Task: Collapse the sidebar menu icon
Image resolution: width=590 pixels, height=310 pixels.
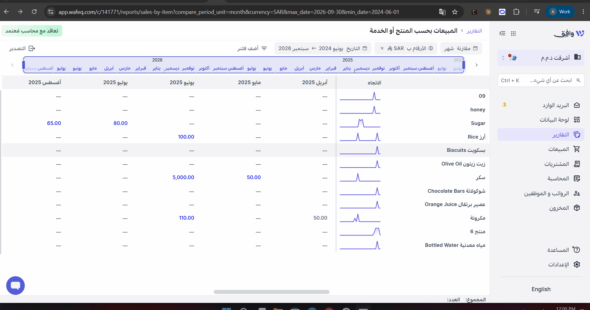Action: point(502,33)
